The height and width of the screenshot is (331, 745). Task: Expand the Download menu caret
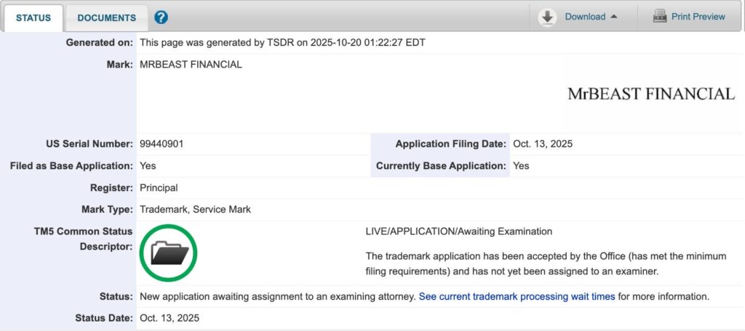tap(614, 17)
